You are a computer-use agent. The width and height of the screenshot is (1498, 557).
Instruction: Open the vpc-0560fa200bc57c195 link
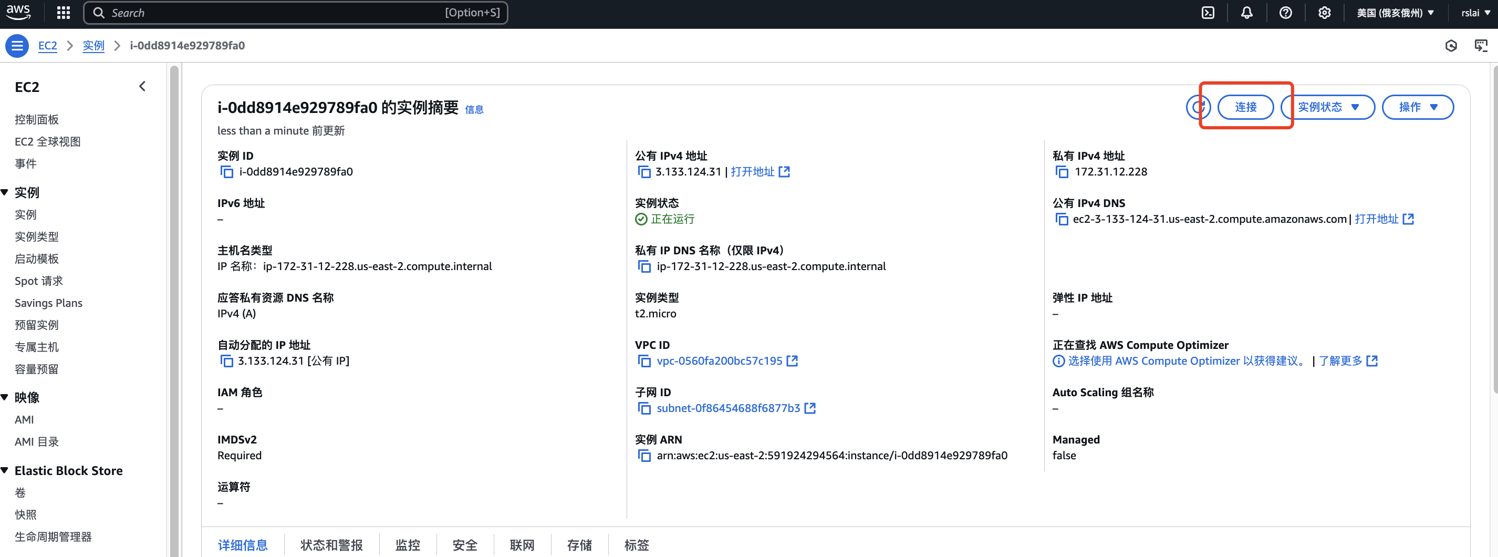[x=727, y=361]
